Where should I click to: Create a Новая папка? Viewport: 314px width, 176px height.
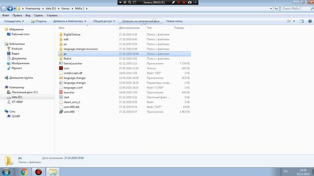pos(174,21)
